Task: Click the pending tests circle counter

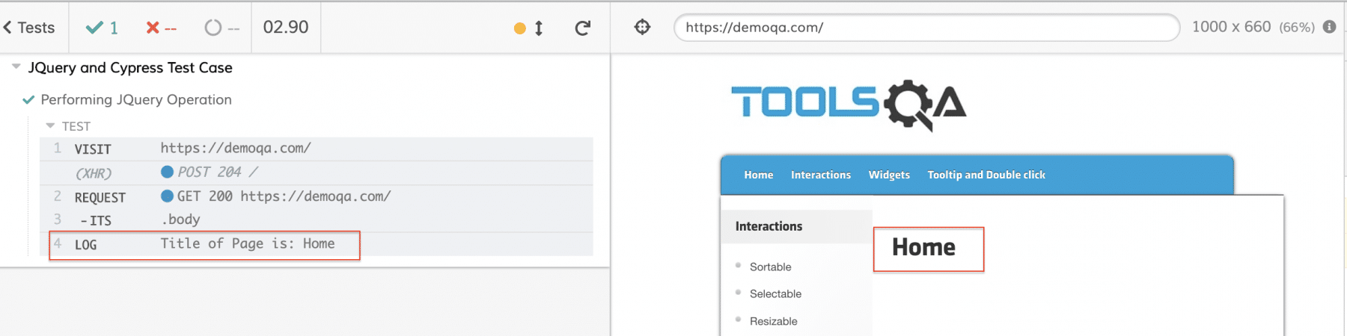Action: pos(222,28)
